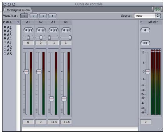Open the Source dropdown set to Auto
Screen dimensions: 164x132
(x=147, y=16)
